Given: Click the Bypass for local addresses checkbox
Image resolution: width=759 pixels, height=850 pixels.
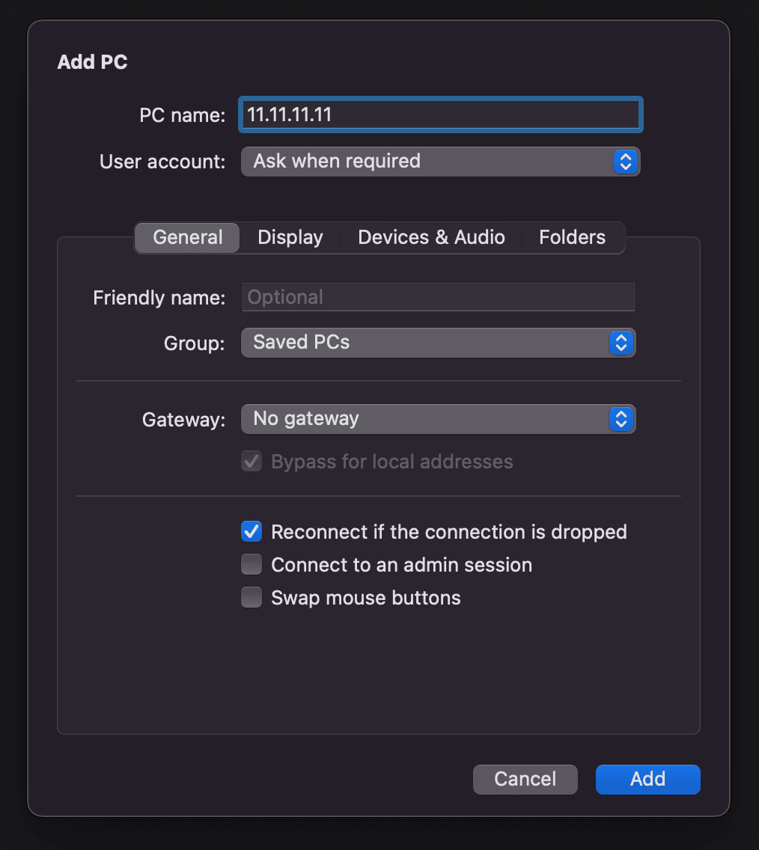Looking at the screenshot, I should coord(252,462).
